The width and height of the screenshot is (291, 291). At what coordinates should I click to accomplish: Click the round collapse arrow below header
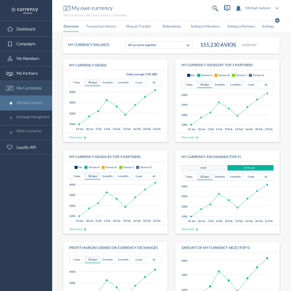277,20
